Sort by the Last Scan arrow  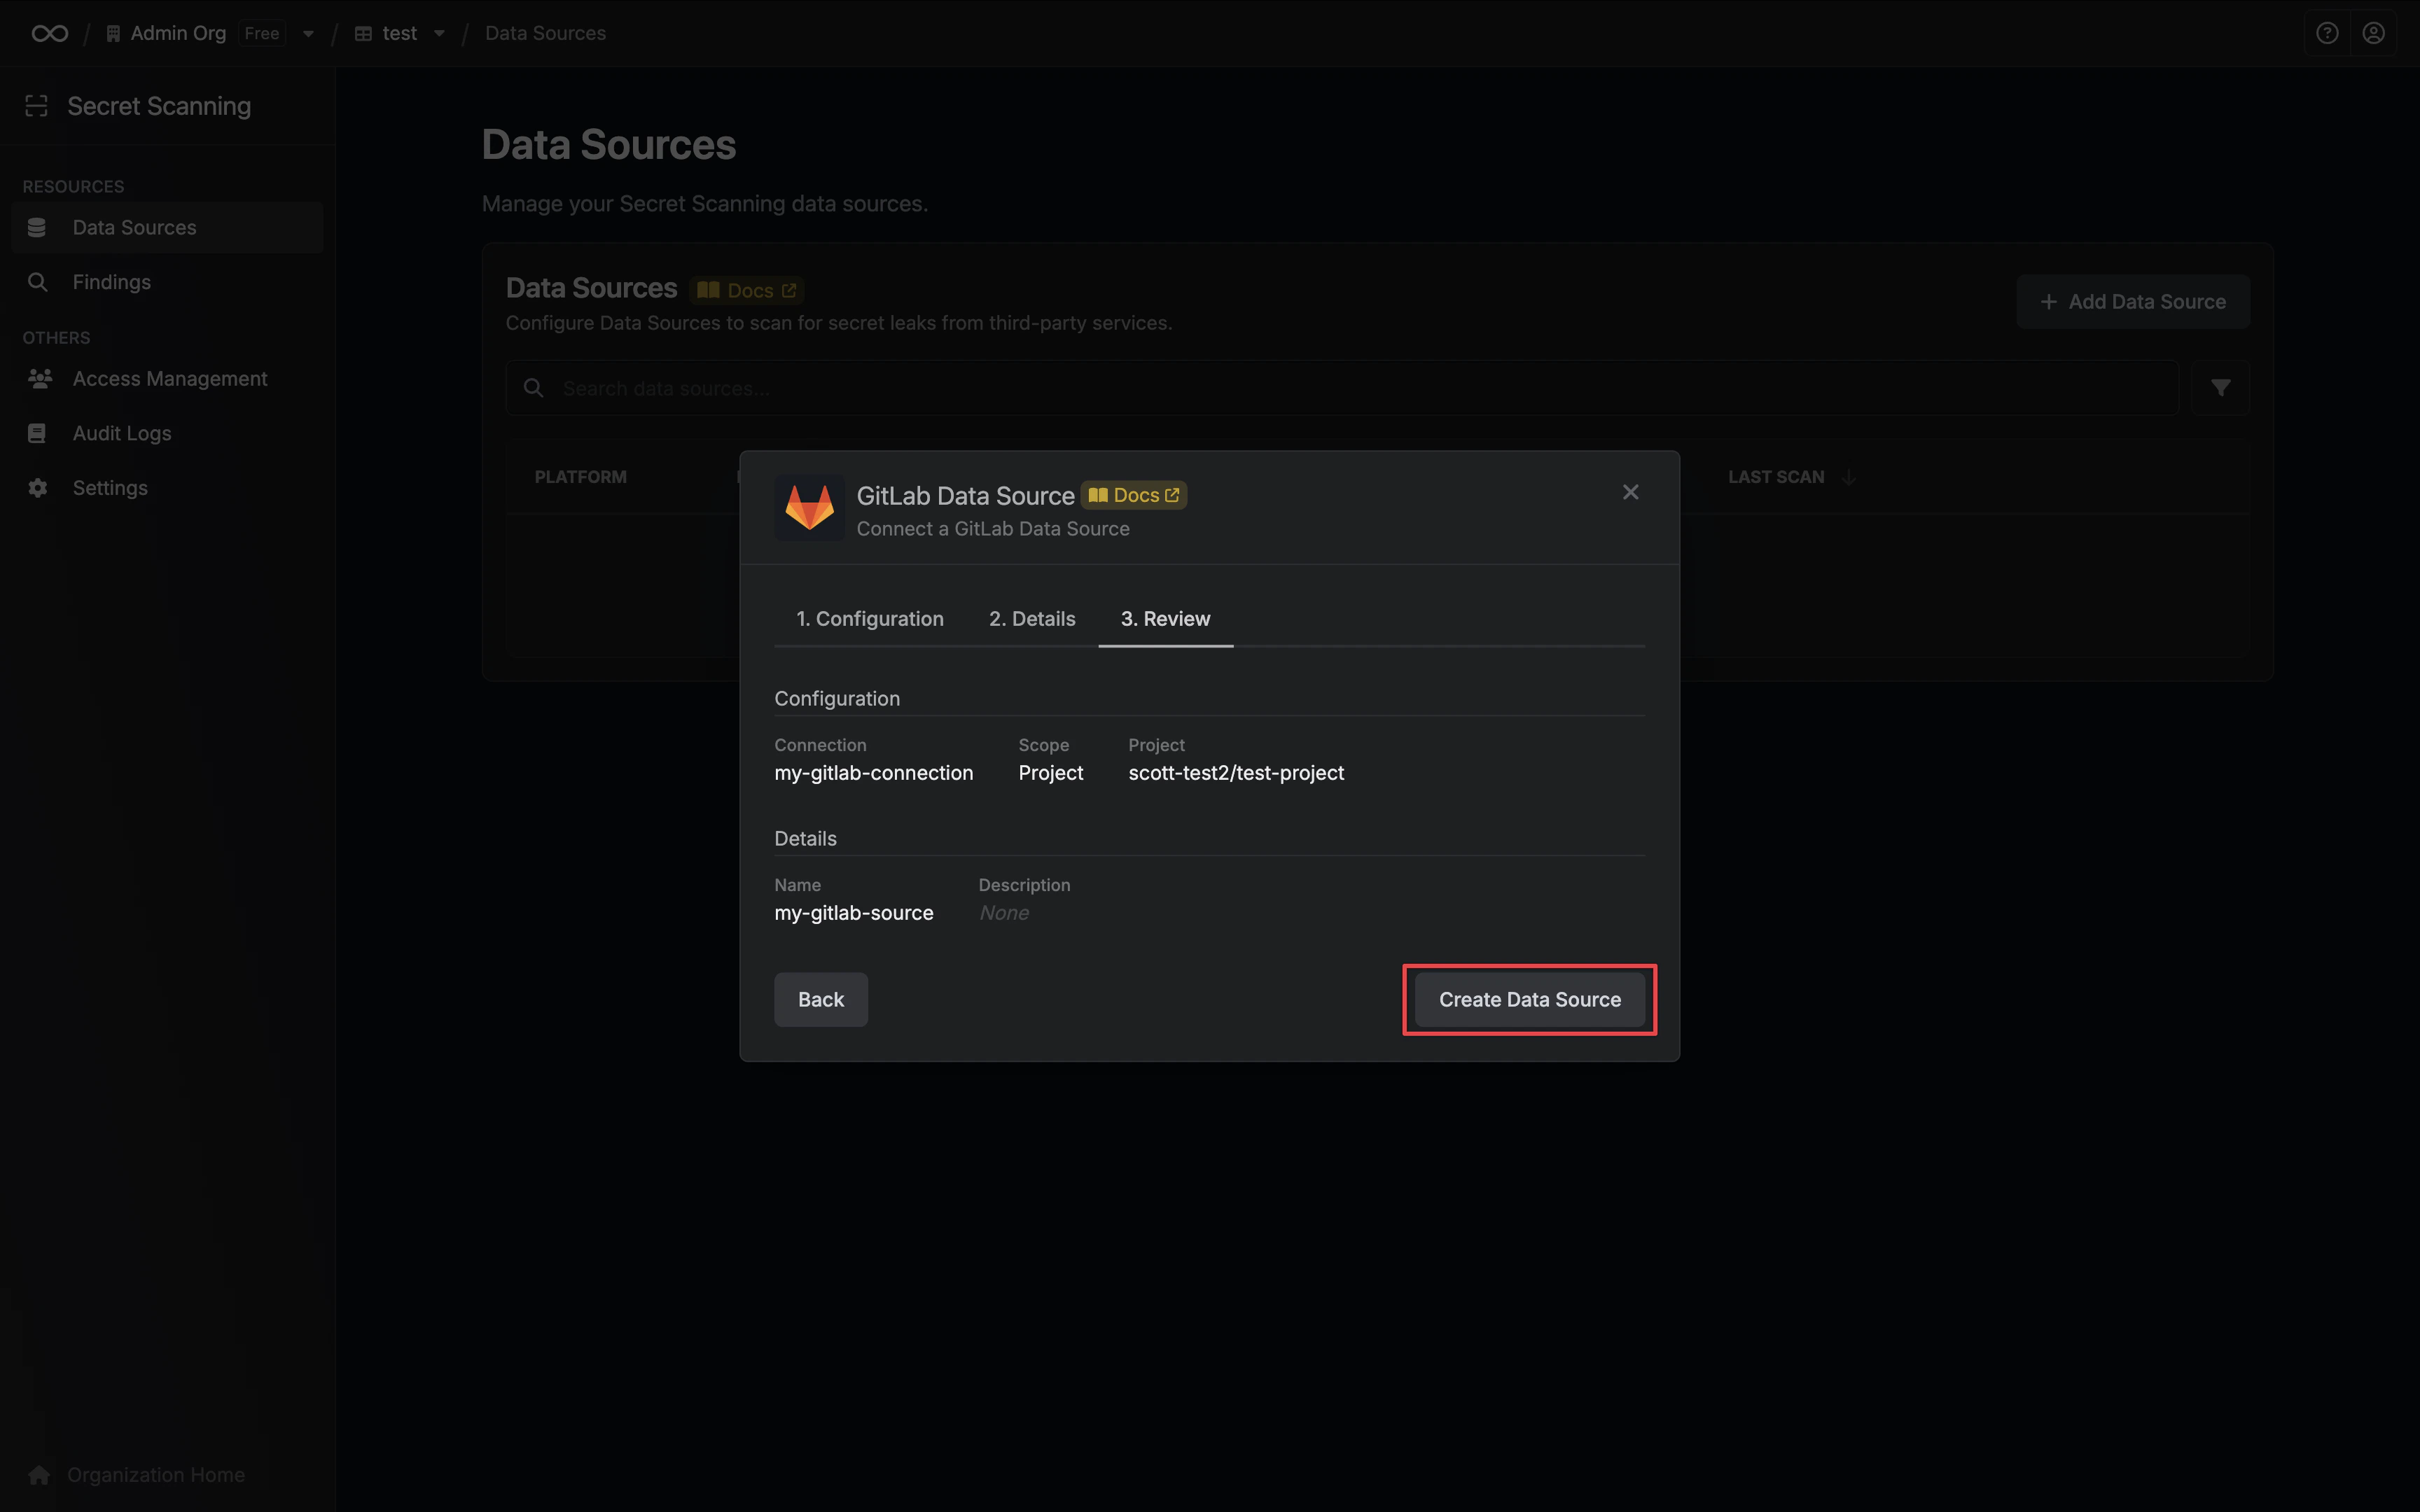[x=1849, y=477]
